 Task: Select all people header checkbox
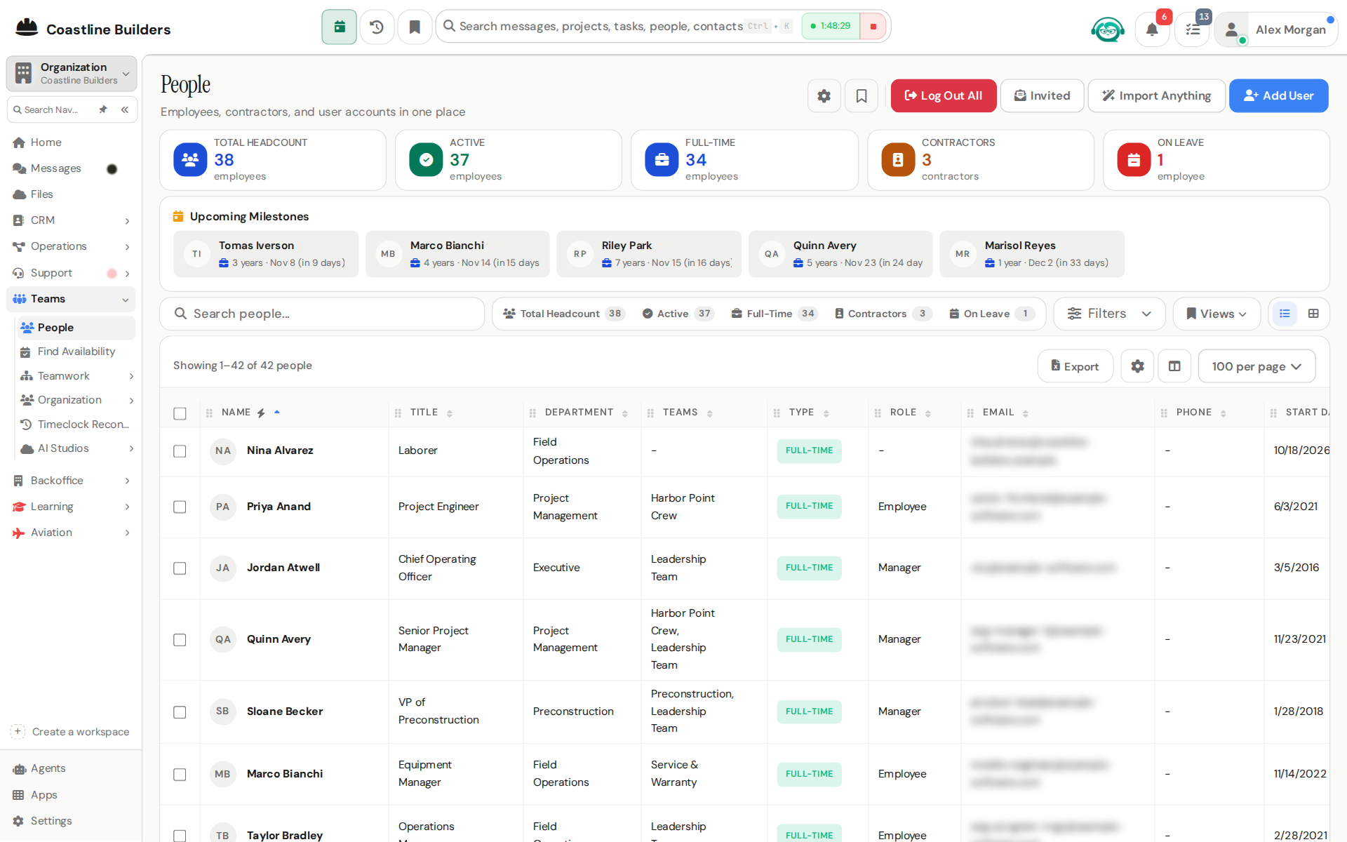[180, 413]
